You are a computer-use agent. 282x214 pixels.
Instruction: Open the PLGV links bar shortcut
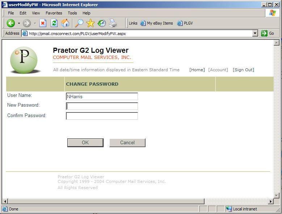tap(185, 23)
